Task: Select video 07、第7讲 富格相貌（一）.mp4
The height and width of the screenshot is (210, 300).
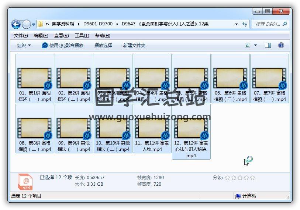Action: (269, 79)
